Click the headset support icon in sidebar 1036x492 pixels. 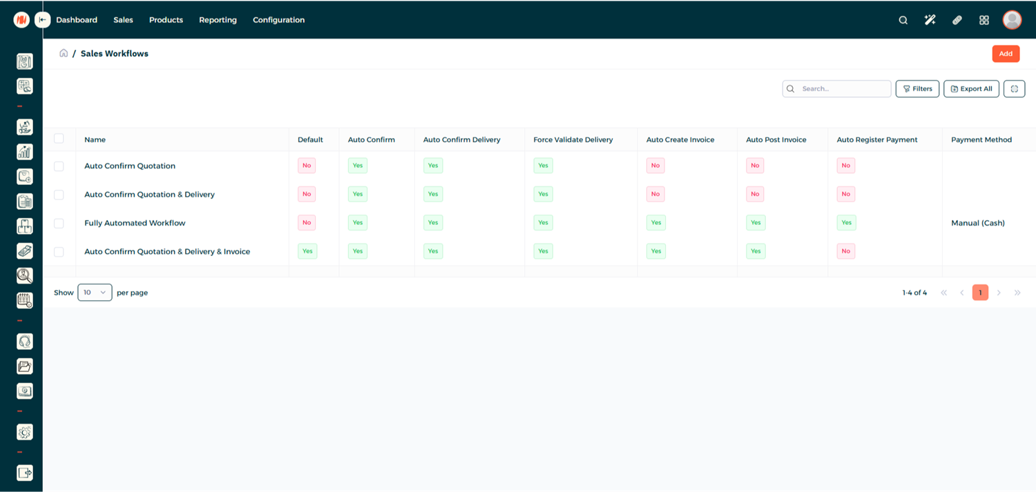point(25,342)
